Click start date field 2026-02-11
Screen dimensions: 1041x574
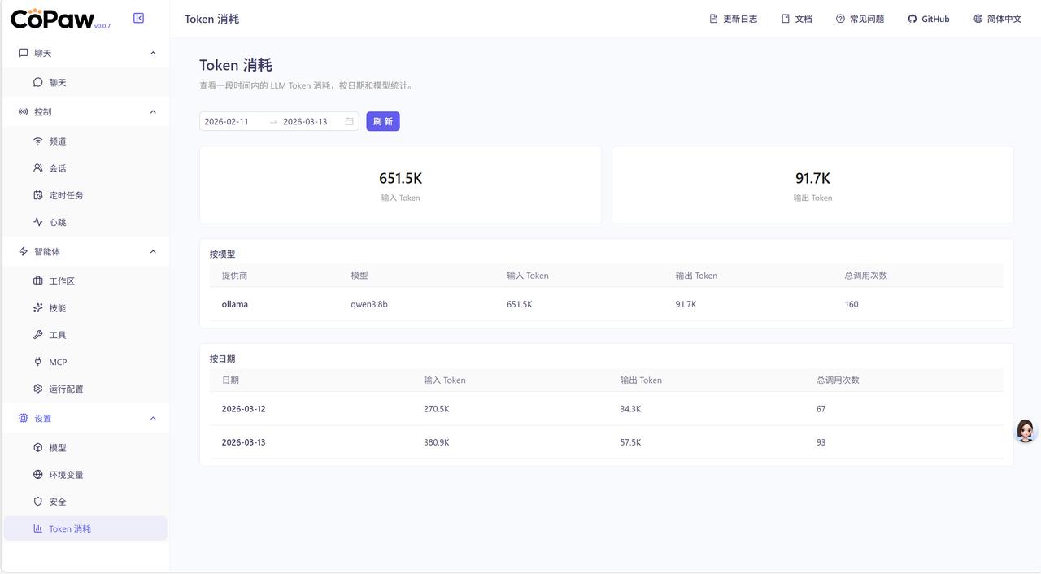point(227,122)
